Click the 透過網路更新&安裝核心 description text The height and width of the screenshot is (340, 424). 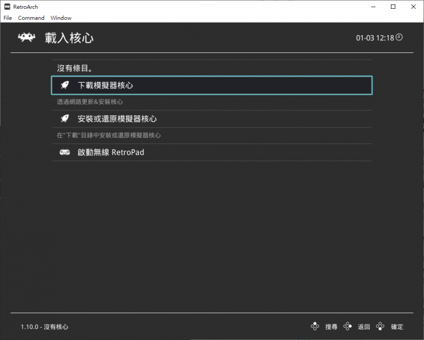coord(90,102)
